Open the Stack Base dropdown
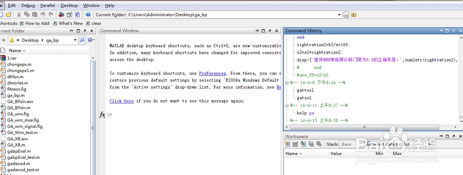 (350, 144)
